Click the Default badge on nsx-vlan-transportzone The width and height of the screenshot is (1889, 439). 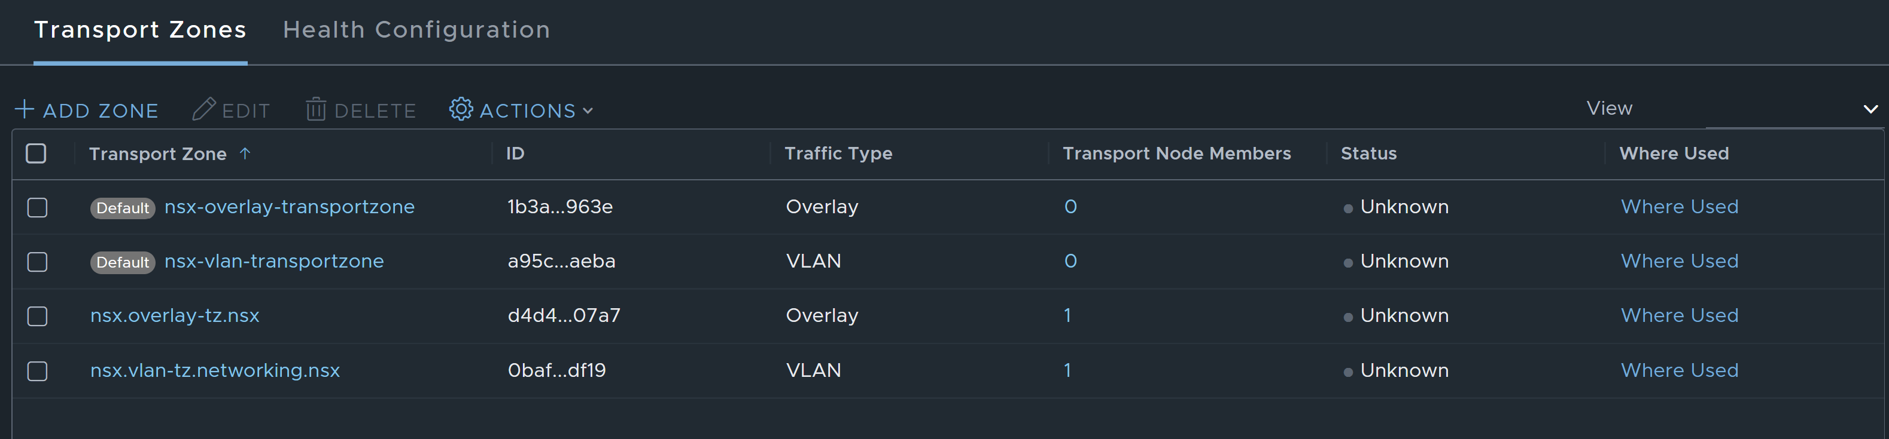(123, 262)
